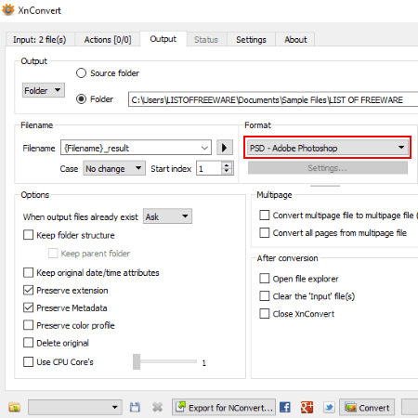This screenshot has height=418, width=418.
Task: Check the Delete original option
Action: (28, 343)
